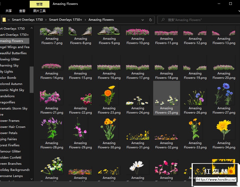Select Flower Frames folder in sidebar
The height and width of the screenshot is (187, 240).
coord(10,121)
